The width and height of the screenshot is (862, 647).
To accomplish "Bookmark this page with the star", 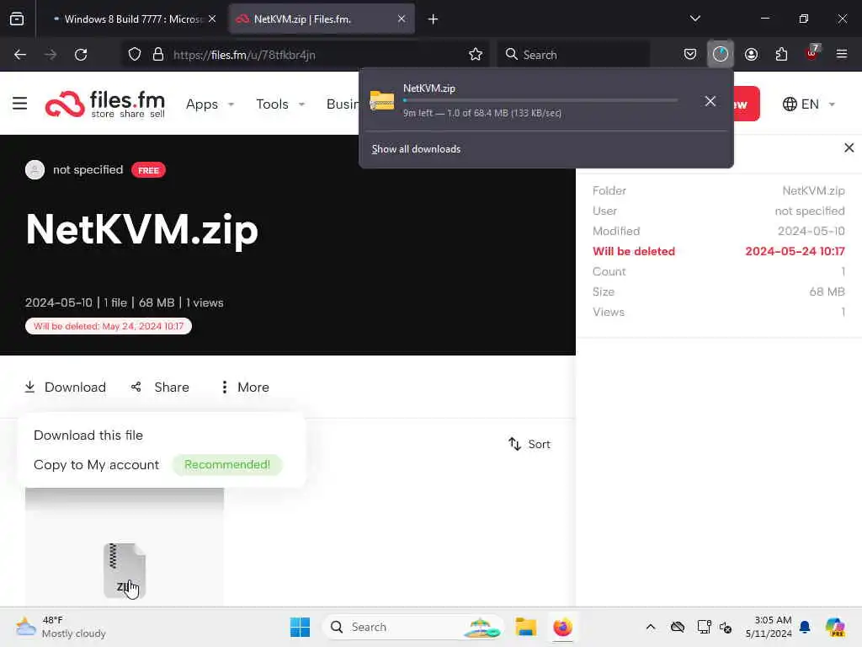I will pos(476,55).
